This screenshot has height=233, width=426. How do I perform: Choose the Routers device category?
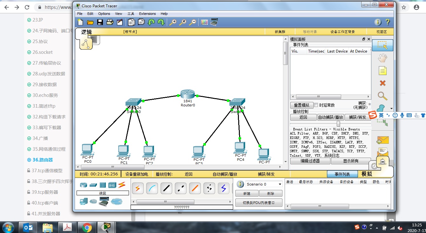click(84, 185)
